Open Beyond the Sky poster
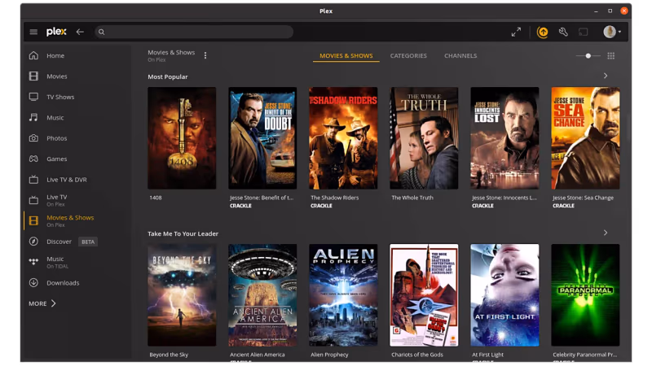Screen dimensions: 652x366 pos(182,295)
